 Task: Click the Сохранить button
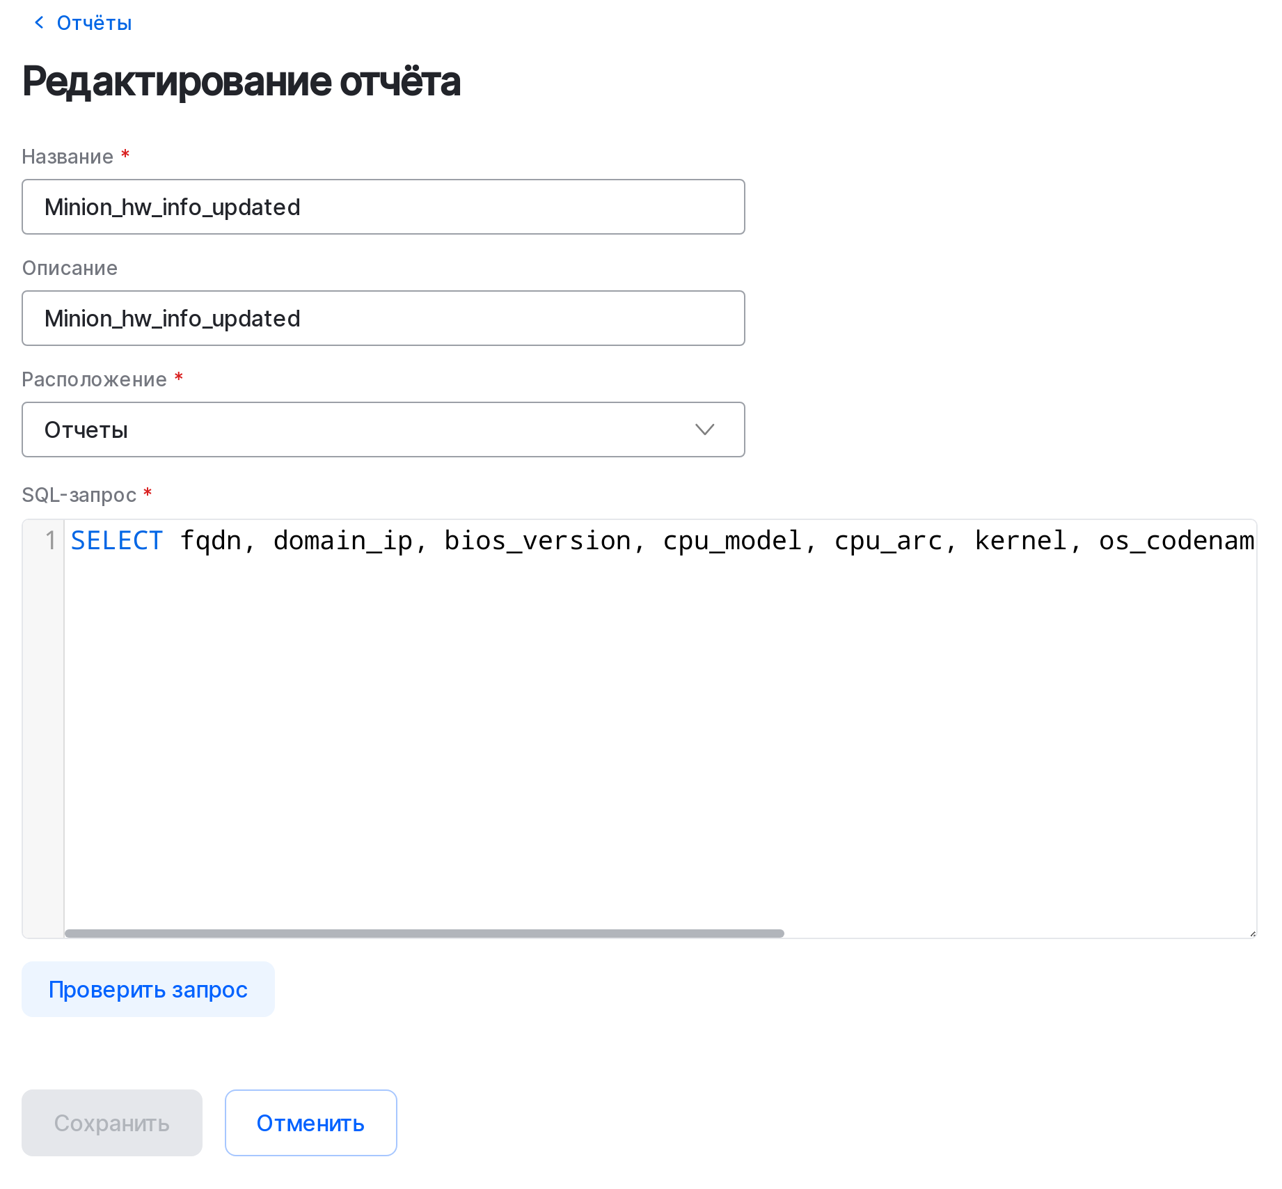112,1123
